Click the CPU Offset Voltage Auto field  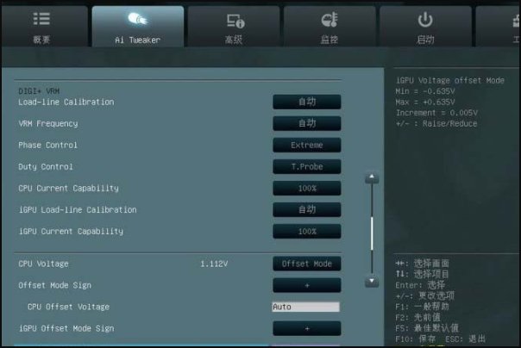click(x=305, y=307)
